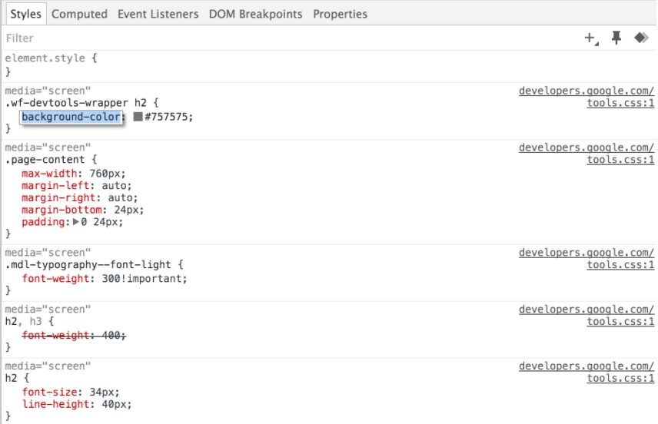
Task: Select the Styles tab
Action: 25,14
